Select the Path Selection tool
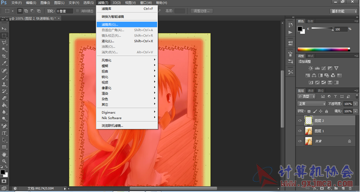Screen dimensions: 360x192 (4, 140)
